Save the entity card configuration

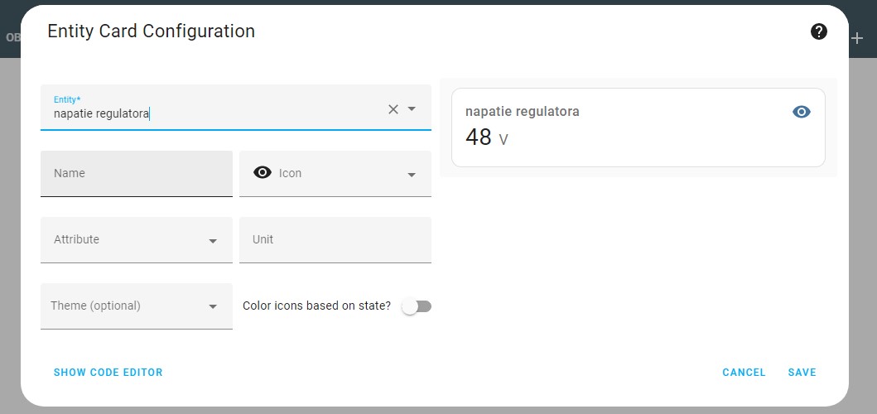[x=802, y=373]
